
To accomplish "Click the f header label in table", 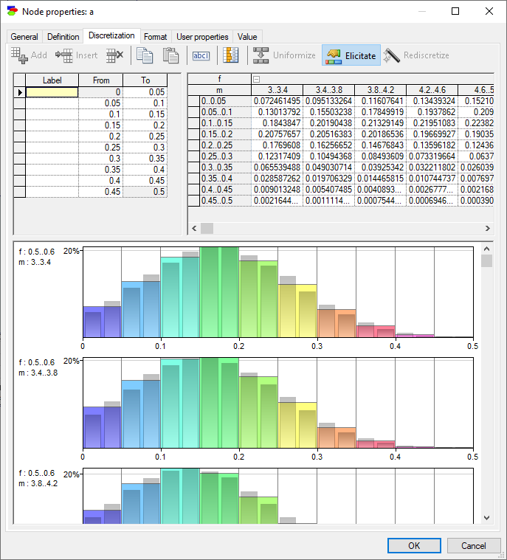I will [x=219, y=79].
